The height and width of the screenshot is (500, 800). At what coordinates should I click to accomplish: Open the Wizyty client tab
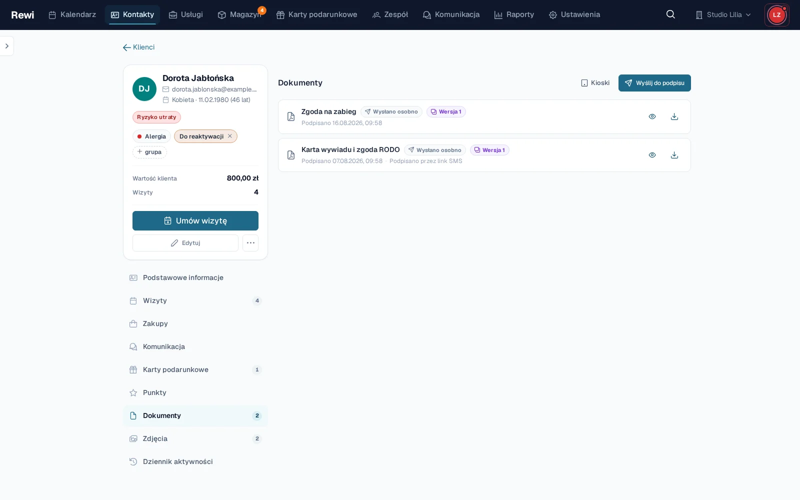pyautogui.click(x=195, y=300)
